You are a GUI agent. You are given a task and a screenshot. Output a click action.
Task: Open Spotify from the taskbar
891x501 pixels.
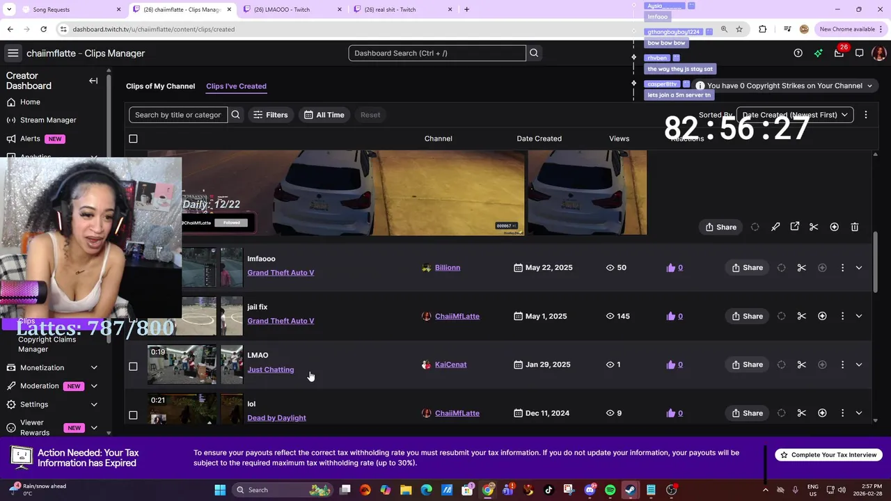(x=610, y=490)
